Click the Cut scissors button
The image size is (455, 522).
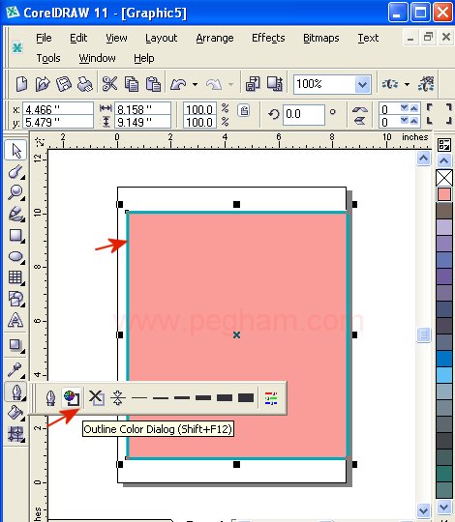109,84
